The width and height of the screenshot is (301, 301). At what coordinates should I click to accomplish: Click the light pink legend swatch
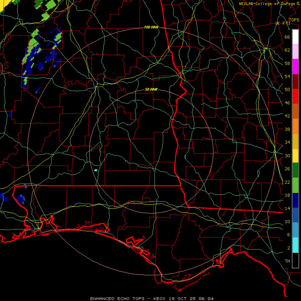pos(295,52)
